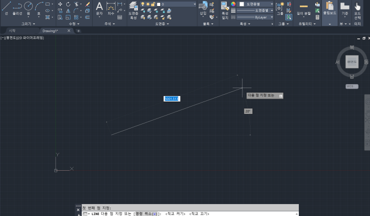Expand the 블록 (Block) panel

[208, 24]
